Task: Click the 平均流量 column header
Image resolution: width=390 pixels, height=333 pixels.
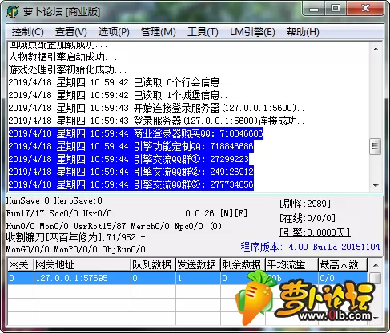Action: [291, 264]
